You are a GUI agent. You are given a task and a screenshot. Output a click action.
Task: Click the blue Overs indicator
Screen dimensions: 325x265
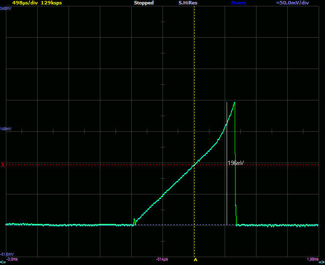[x=239, y=3]
